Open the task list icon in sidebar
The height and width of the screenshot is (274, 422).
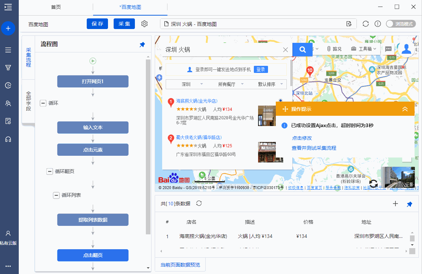[x=8, y=50]
